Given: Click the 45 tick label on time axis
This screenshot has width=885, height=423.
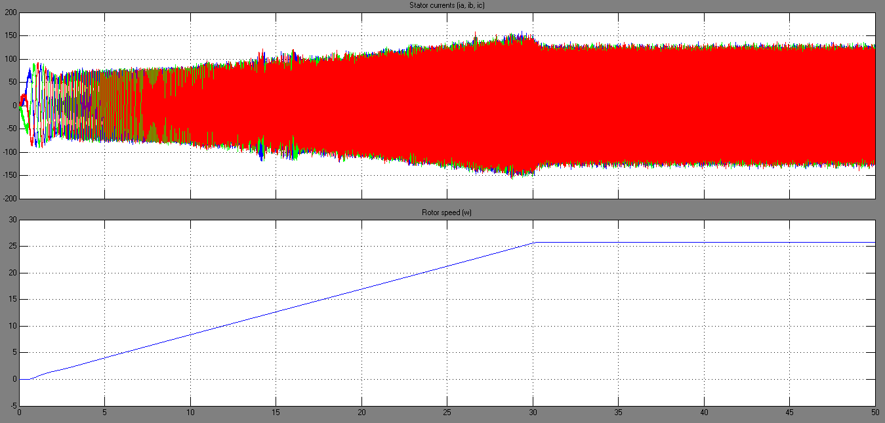Looking at the screenshot, I should click(x=790, y=413).
